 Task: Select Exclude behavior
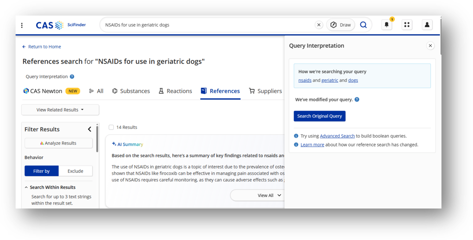click(75, 171)
